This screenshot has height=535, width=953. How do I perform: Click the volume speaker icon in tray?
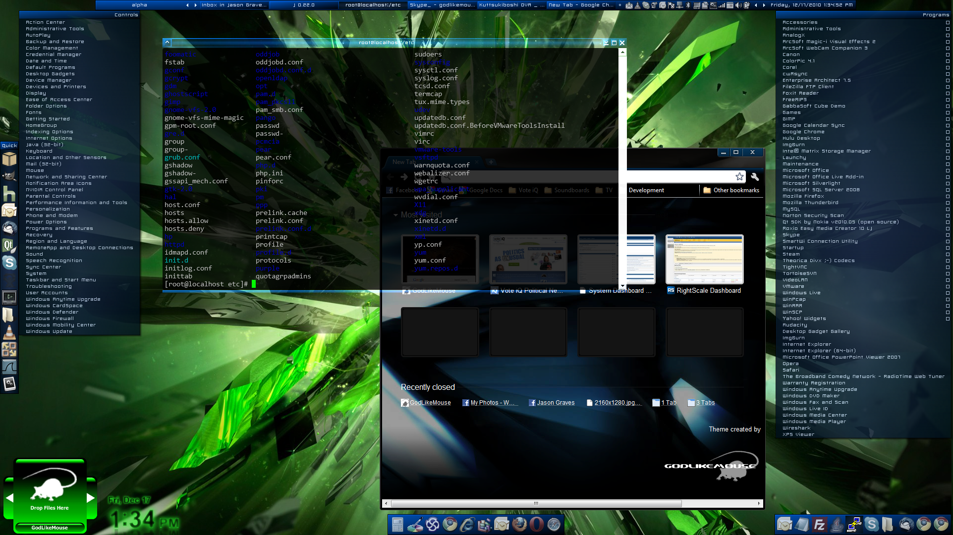(x=738, y=5)
